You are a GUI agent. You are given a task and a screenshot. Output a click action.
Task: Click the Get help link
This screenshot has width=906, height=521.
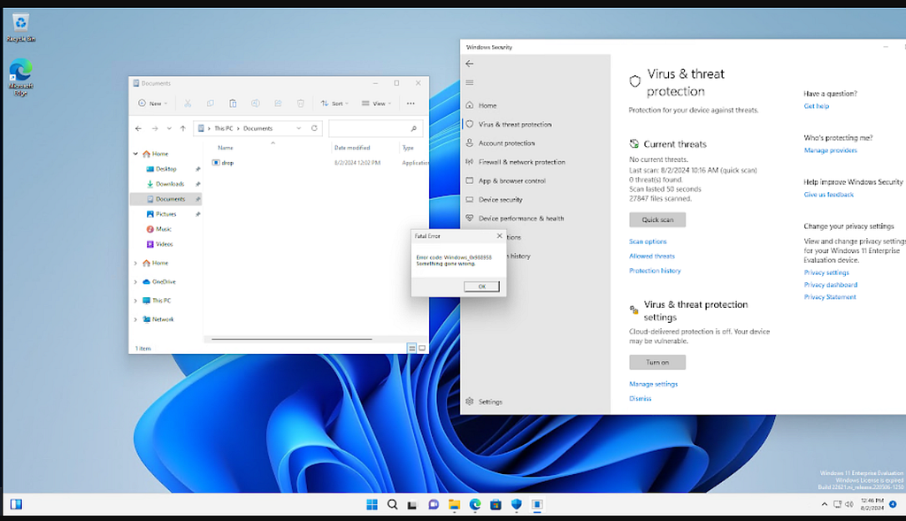[817, 105]
